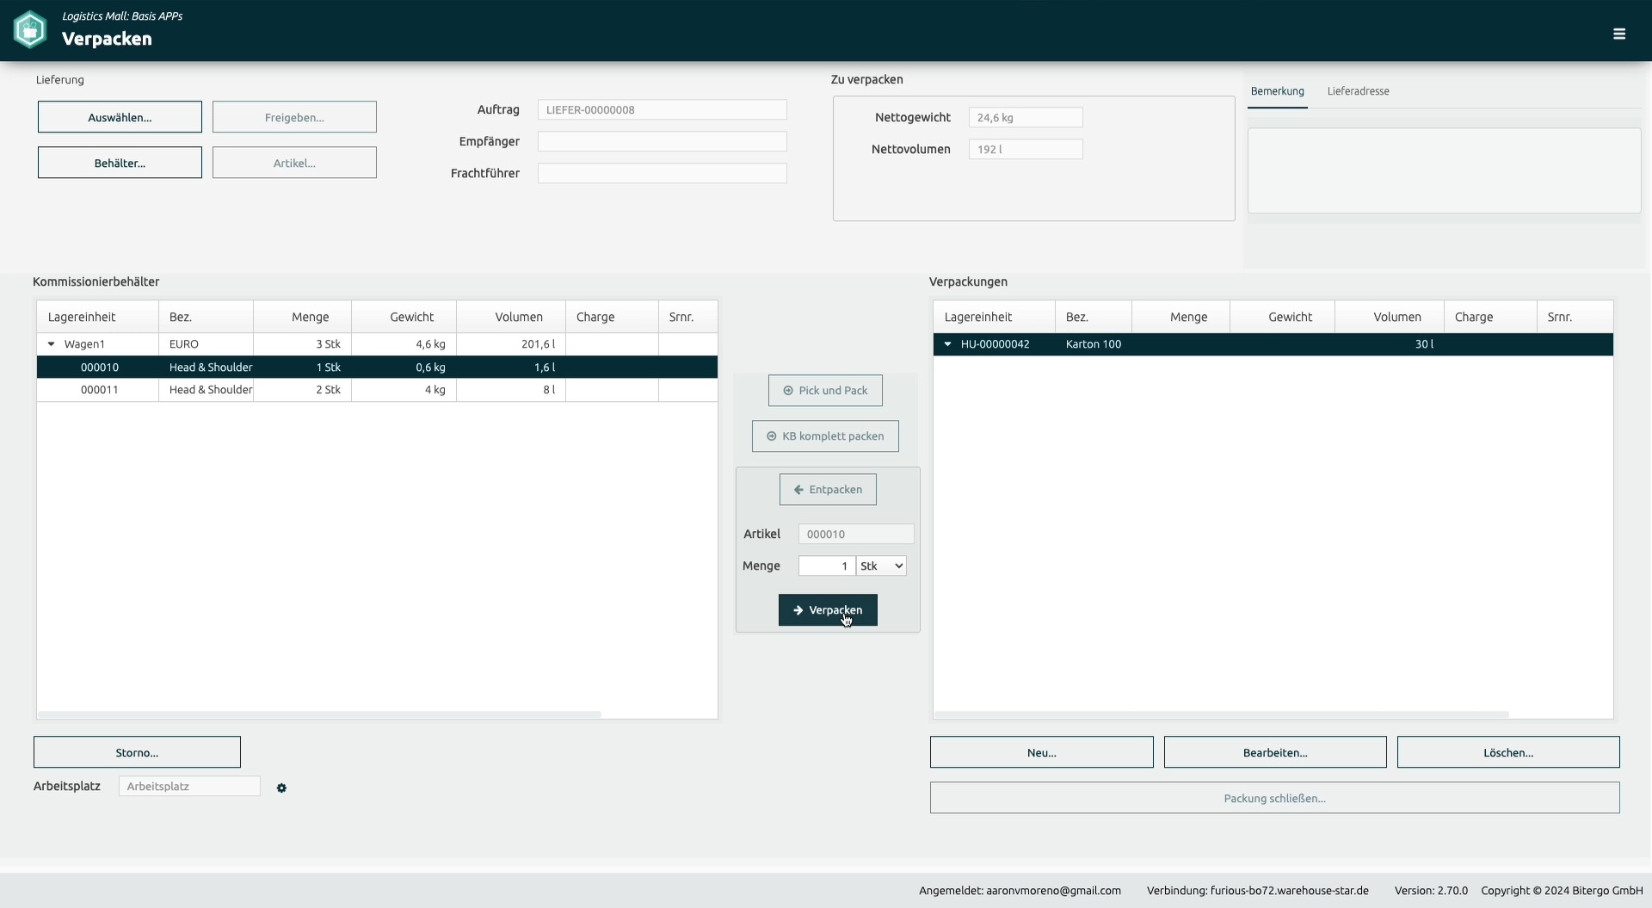Image resolution: width=1652 pixels, height=908 pixels.
Task: Open the Arbeitsplatz settings gear
Action: 281,788
